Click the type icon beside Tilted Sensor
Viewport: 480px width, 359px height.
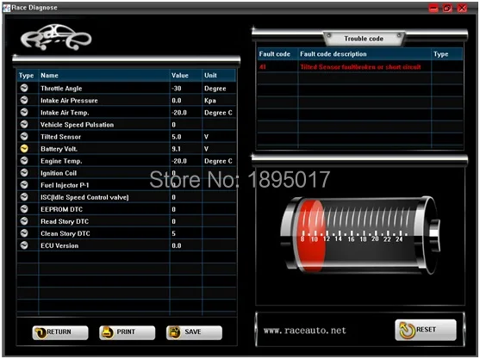click(x=24, y=136)
